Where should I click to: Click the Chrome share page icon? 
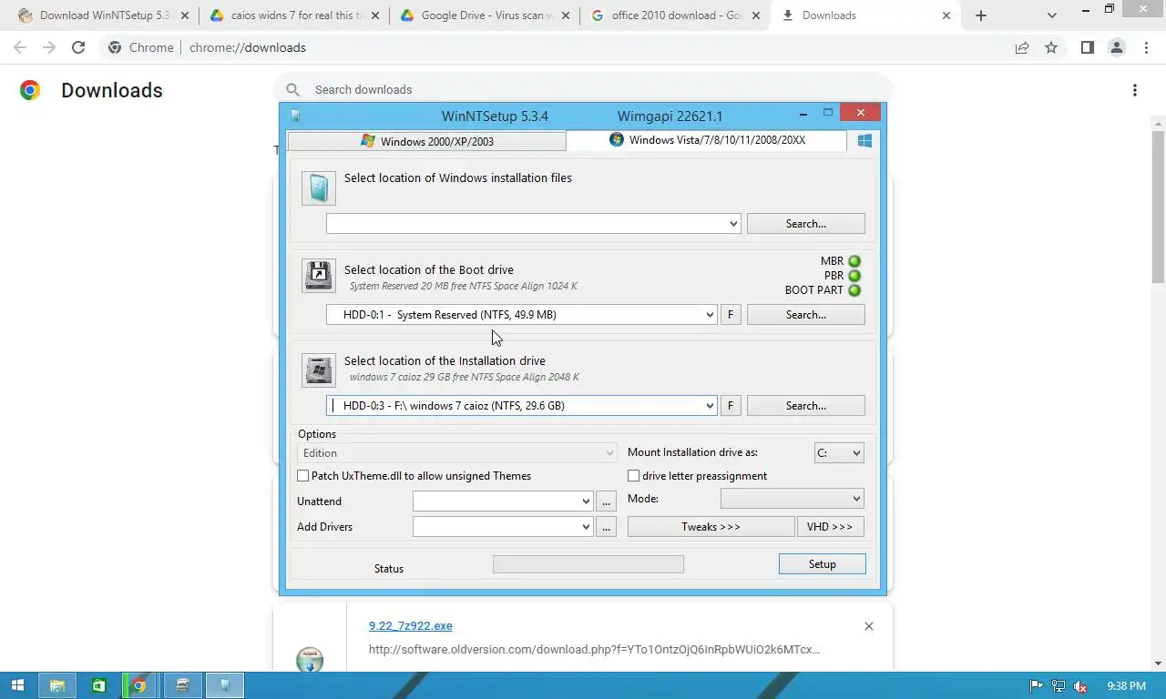click(x=1022, y=47)
